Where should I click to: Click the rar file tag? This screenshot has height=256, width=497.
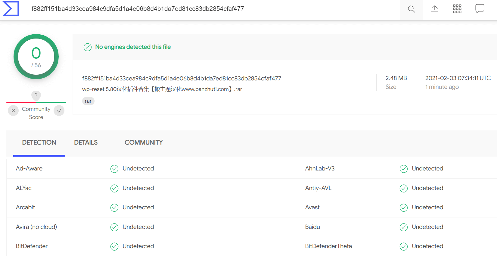88,101
